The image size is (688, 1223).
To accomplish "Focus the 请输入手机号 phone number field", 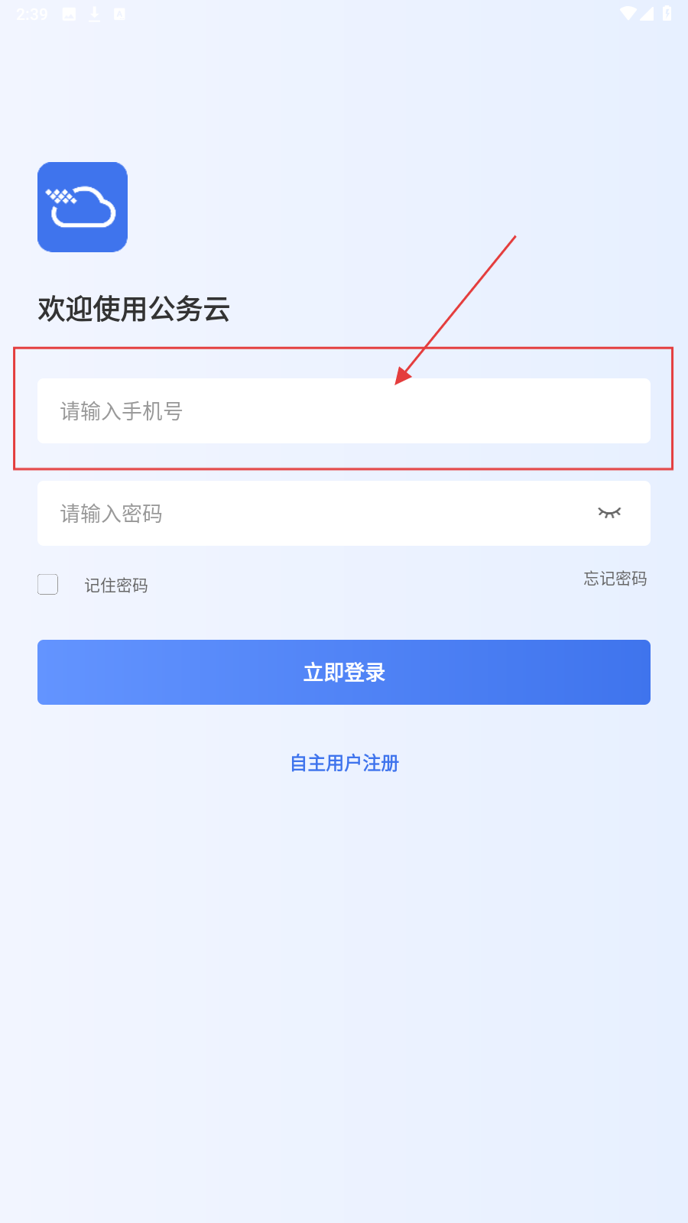I will (x=344, y=411).
